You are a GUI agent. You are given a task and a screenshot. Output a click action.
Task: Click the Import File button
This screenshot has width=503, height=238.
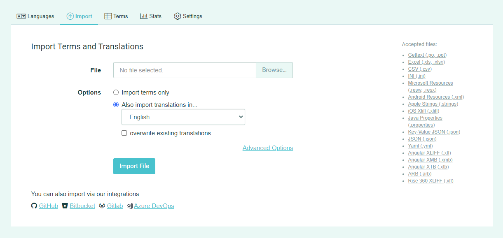pyautogui.click(x=134, y=166)
